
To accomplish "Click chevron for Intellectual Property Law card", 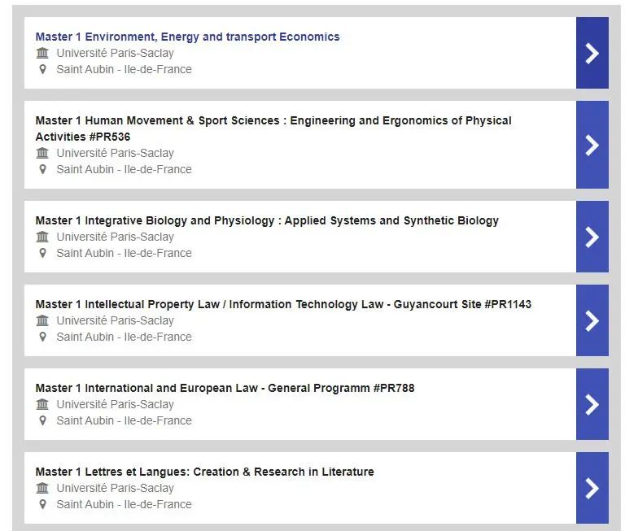I will click(x=592, y=320).
